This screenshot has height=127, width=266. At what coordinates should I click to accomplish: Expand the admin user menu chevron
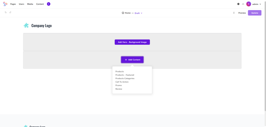point(260,4)
